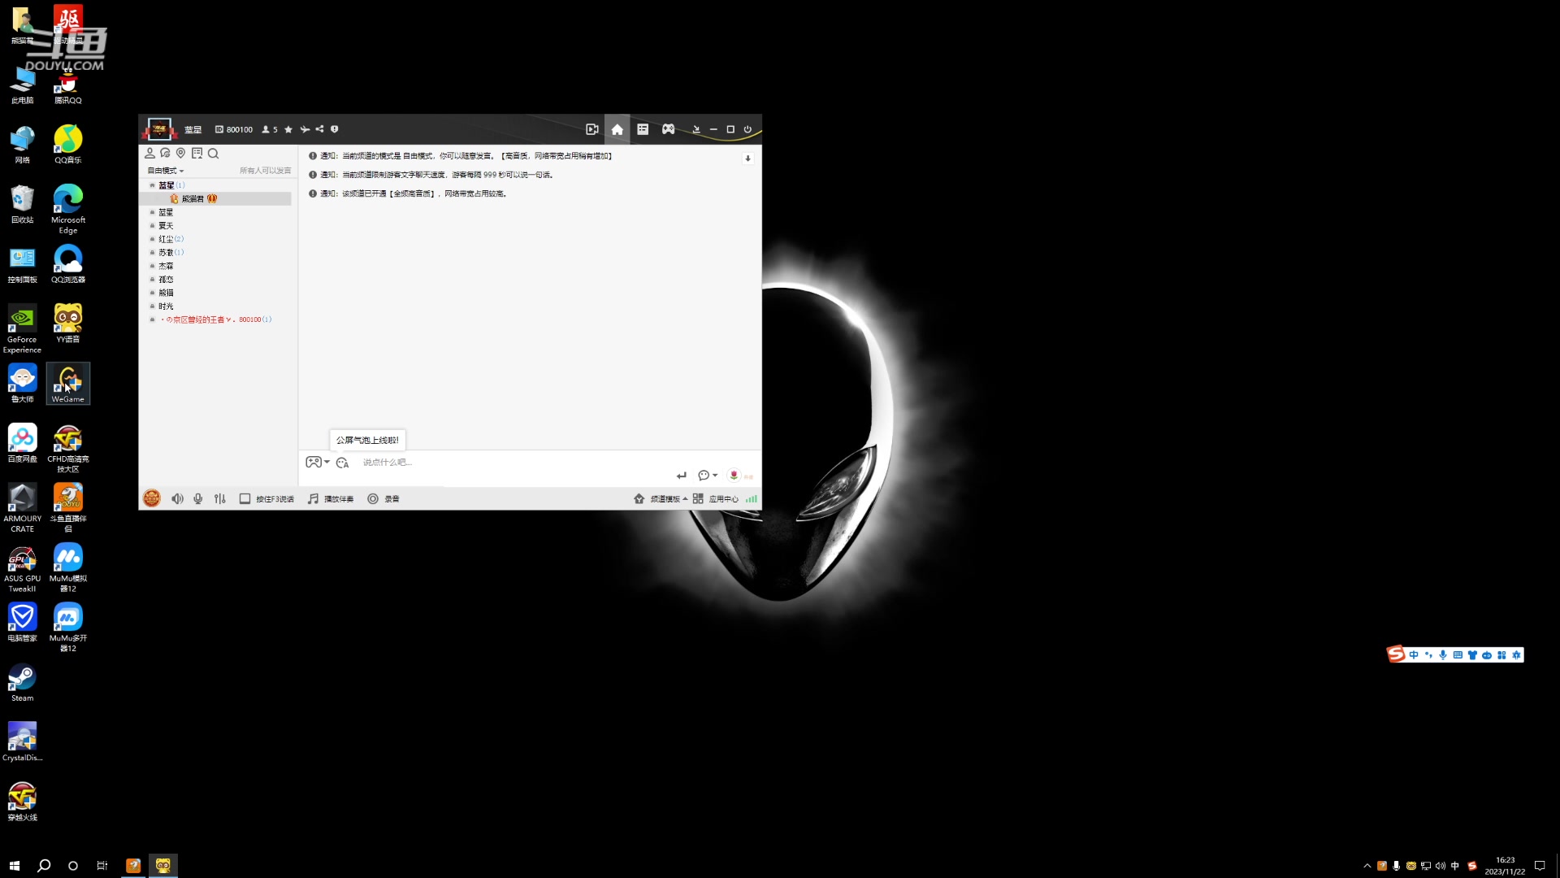Image resolution: width=1560 pixels, height=878 pixels.
Task: Click the location pin icon above channel list
Action: [180, 153]
